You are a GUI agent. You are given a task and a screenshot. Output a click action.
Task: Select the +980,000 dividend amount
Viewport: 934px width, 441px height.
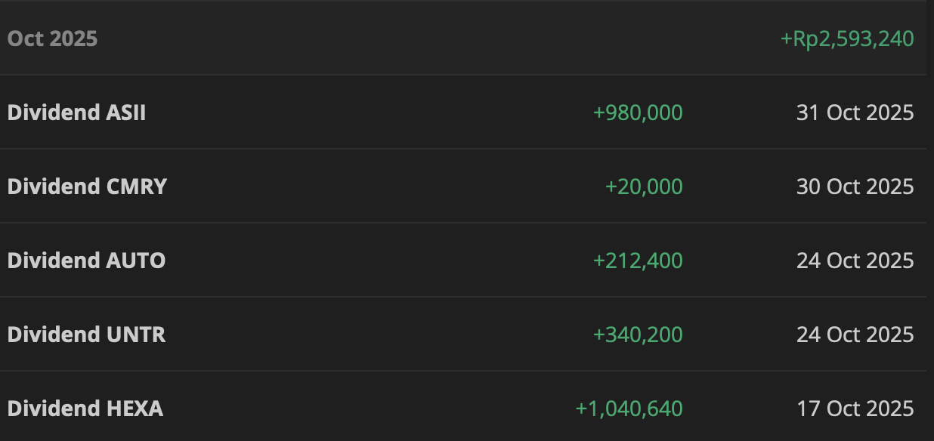[638, 113]
